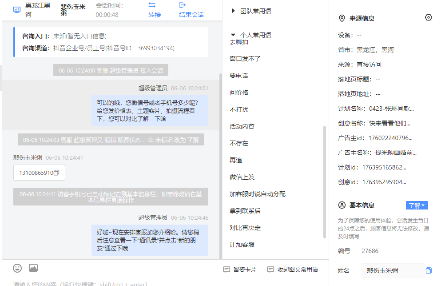The width and height of the screenshot is (441, 286).
Task: Select the 让加客服 quick phrase
Action: pyautogui.click(x=242, y=245)
